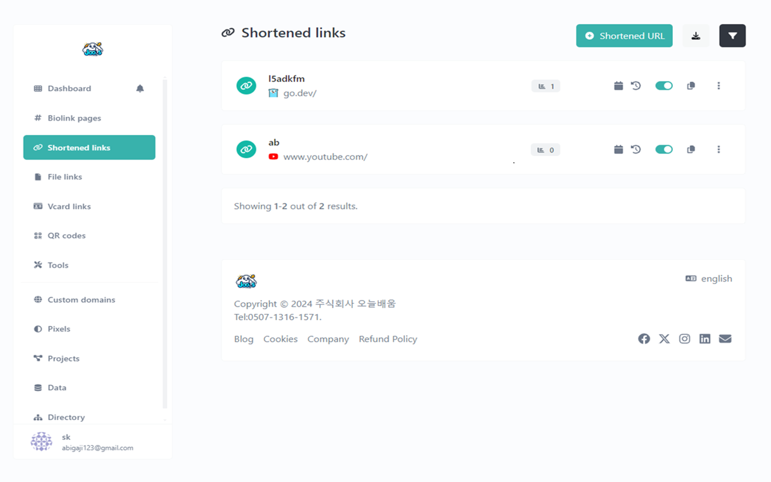
Task: Toggle the first shortened link's status switch
Action: pos(664,86)
